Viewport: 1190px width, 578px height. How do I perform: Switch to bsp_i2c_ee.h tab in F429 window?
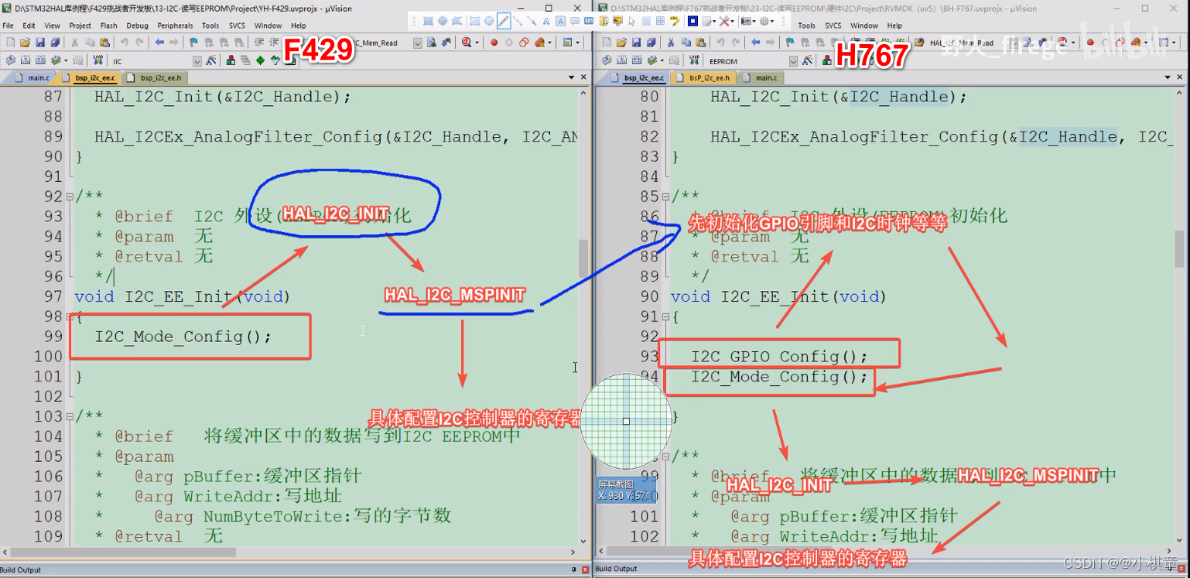[x=155, y=77]
